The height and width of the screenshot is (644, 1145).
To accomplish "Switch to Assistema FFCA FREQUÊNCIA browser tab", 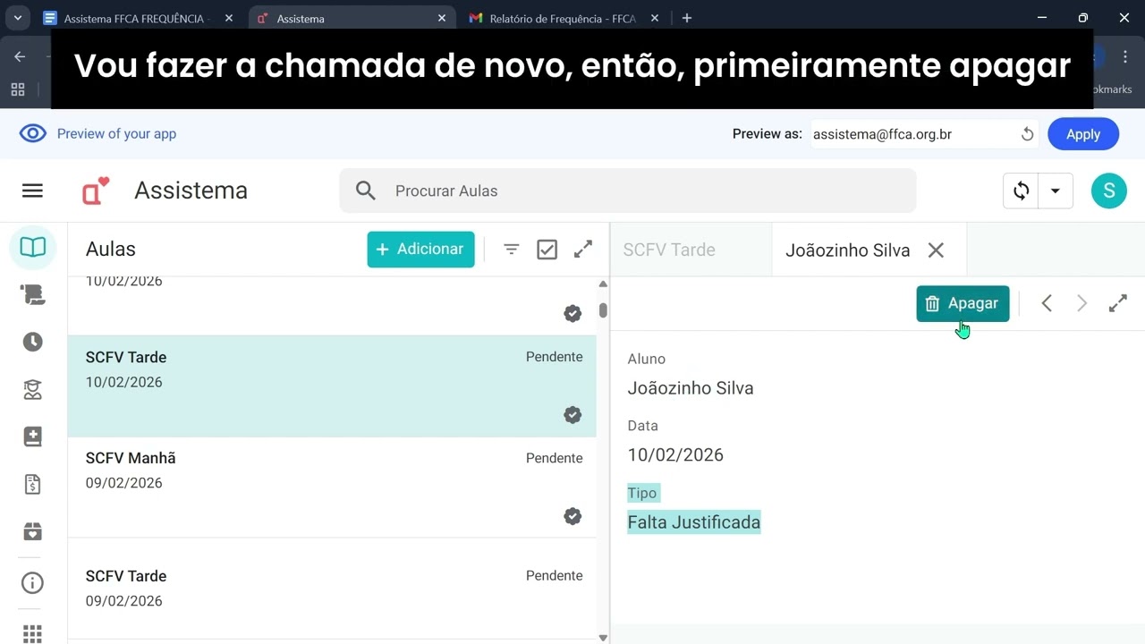I will [x=136, y=18].
